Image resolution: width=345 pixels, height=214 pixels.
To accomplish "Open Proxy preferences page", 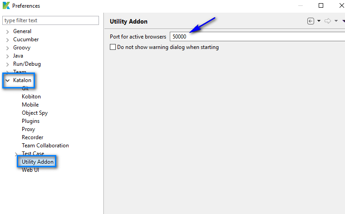I will coord(29,129).
